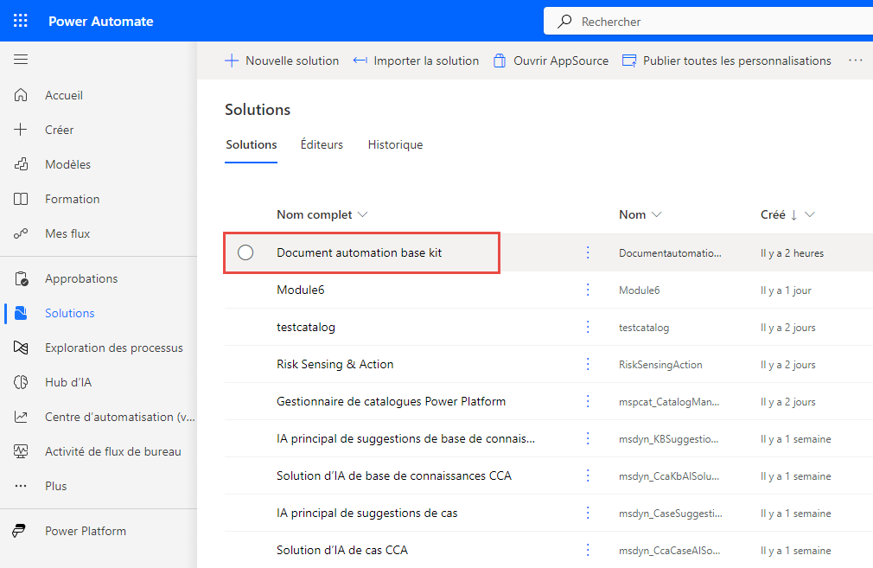
Task: Click the mspcat_CatalogMan... name cell
Action: click(x=669, y=402)
